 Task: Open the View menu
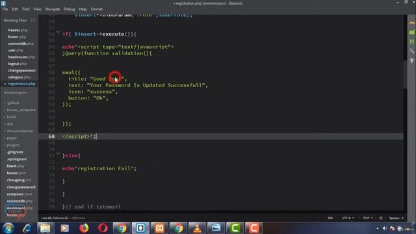point(38,9)
